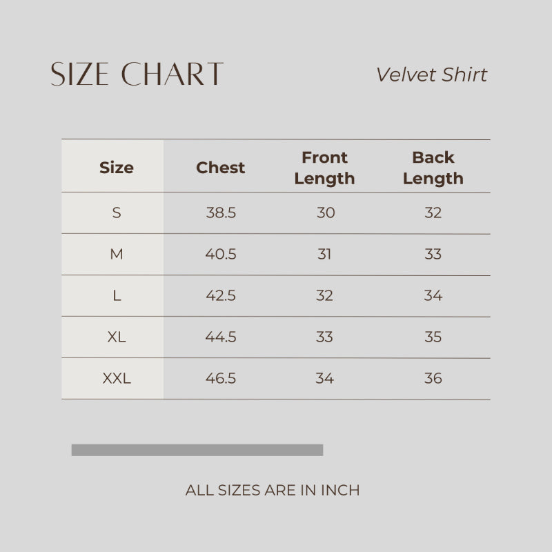The image size is (552, 552).
Task: Click chest value 46.5
Action: [221, 379]
